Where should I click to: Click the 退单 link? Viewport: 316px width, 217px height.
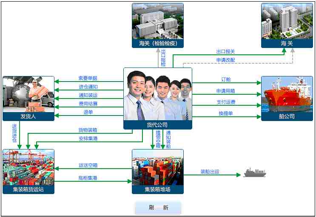[x=88, y=112]
